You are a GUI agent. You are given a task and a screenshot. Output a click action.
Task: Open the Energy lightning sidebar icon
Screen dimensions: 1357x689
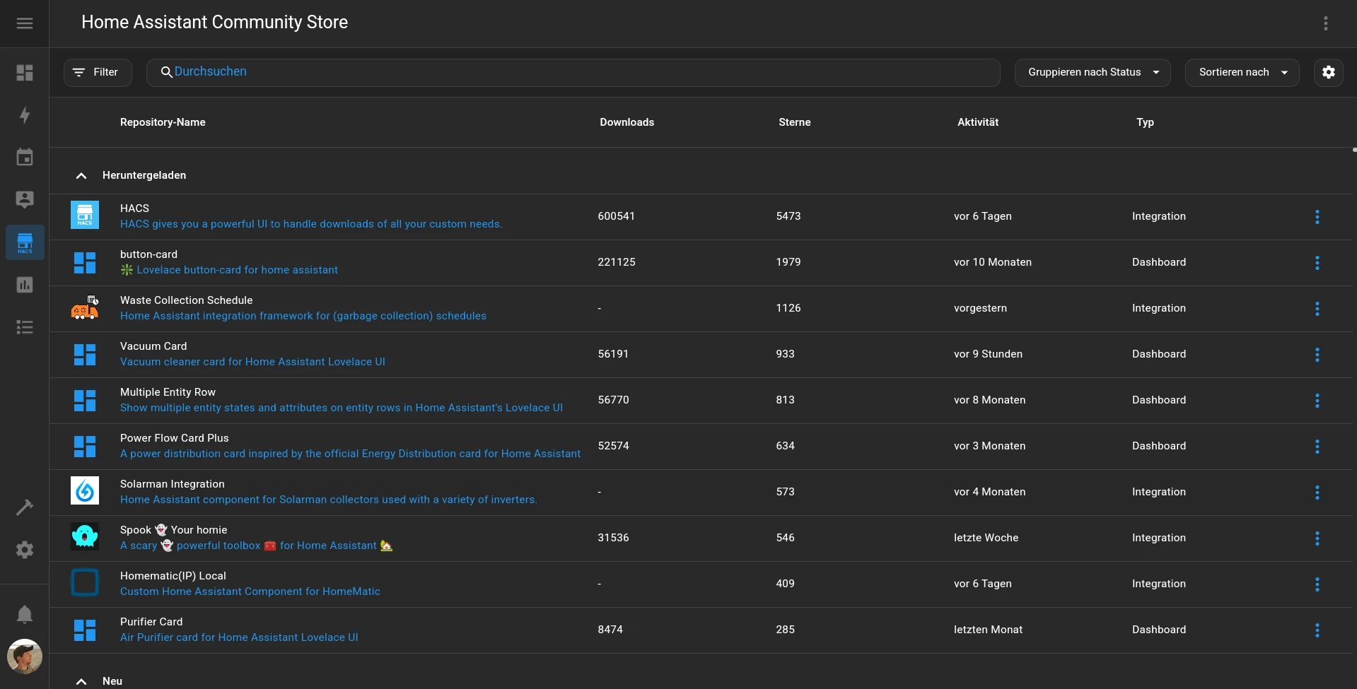(x=25, y=115)
